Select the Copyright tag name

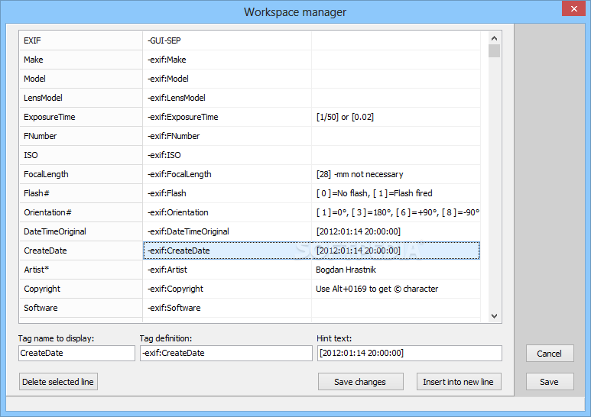80,289
